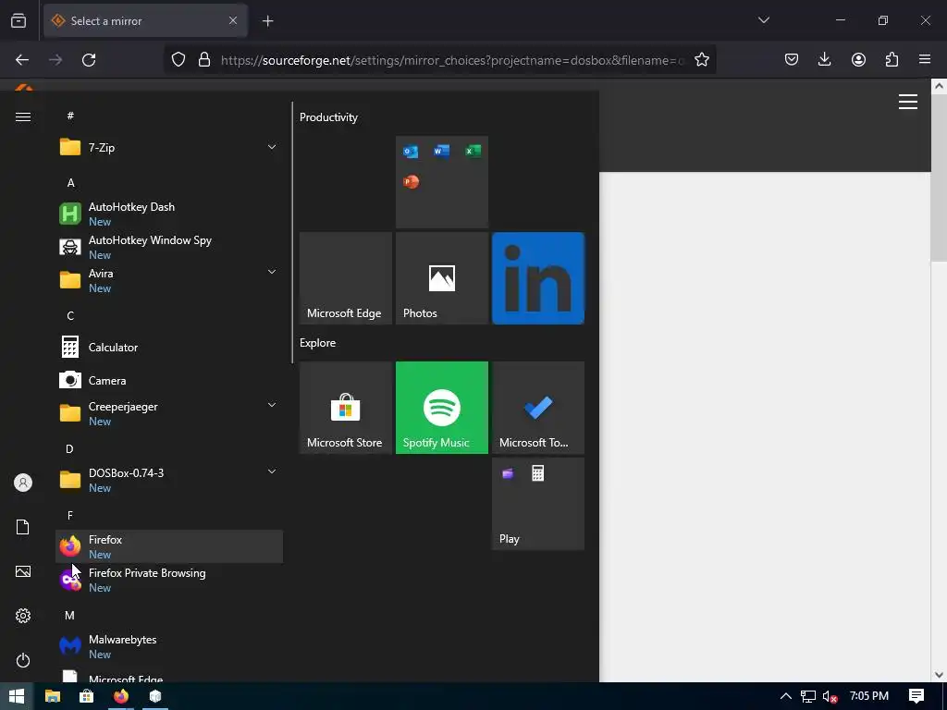947x710 pixels.
Task: List all tabs dropdown in Firefox
Action: (763, 20)
